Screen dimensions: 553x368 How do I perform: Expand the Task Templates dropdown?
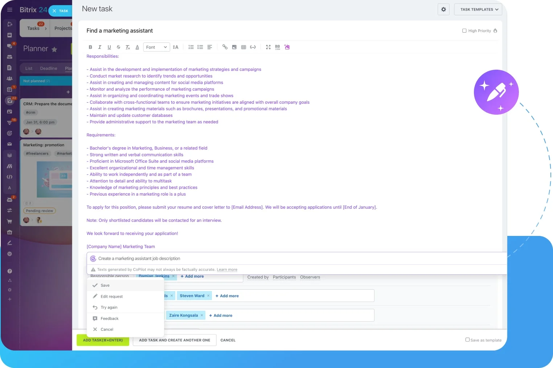(478, 9)
